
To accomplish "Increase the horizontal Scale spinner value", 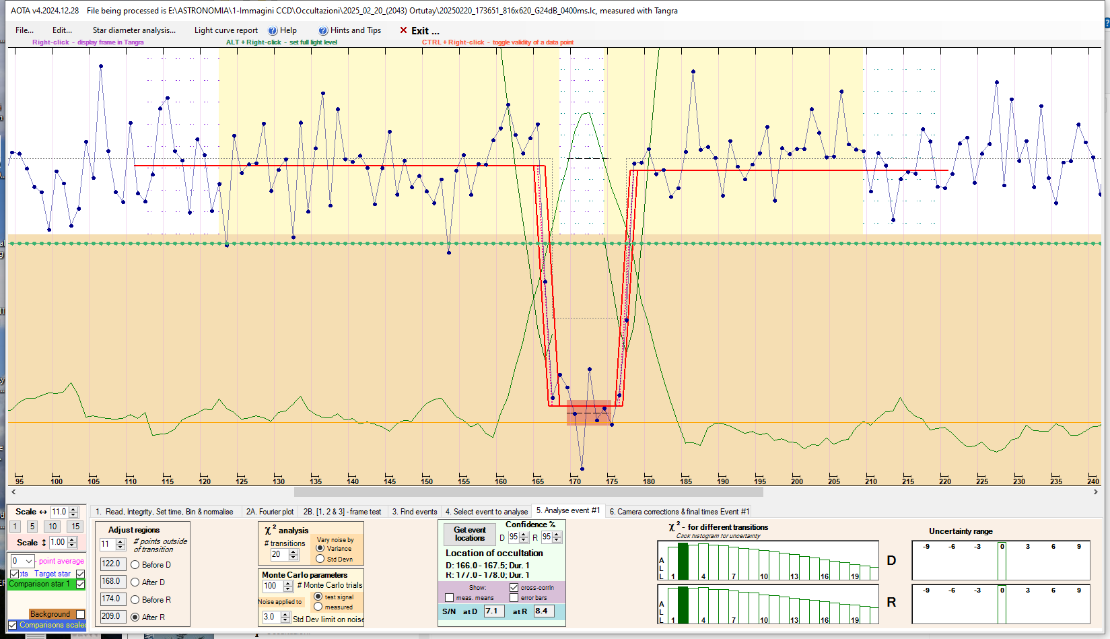I will click(74, 509).
